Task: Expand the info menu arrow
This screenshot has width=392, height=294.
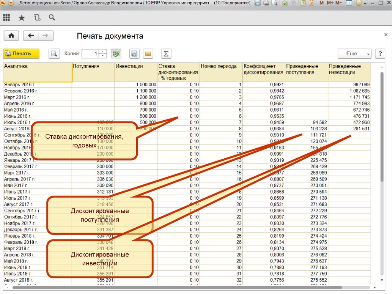Action: click(366, 3)
